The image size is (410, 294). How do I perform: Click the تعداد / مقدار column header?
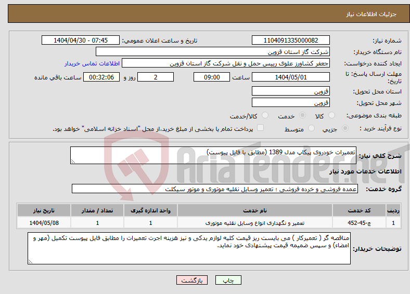click(x=97, y=210)
